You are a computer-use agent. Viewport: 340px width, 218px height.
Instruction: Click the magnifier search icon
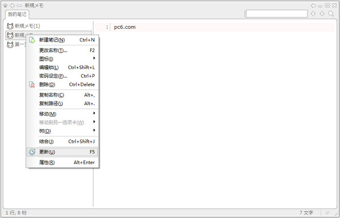point(331,14)
